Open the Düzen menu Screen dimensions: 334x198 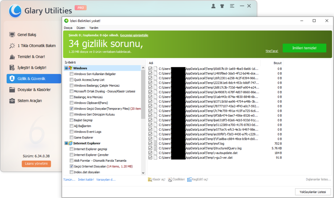[x=81, y=28]
